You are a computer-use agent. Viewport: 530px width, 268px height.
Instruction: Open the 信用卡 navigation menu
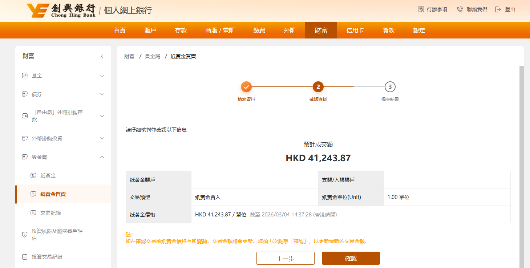click(355, 30)
